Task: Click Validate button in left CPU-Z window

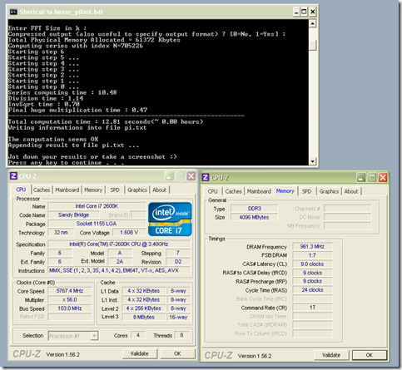Action: click(x=140, y=353)
